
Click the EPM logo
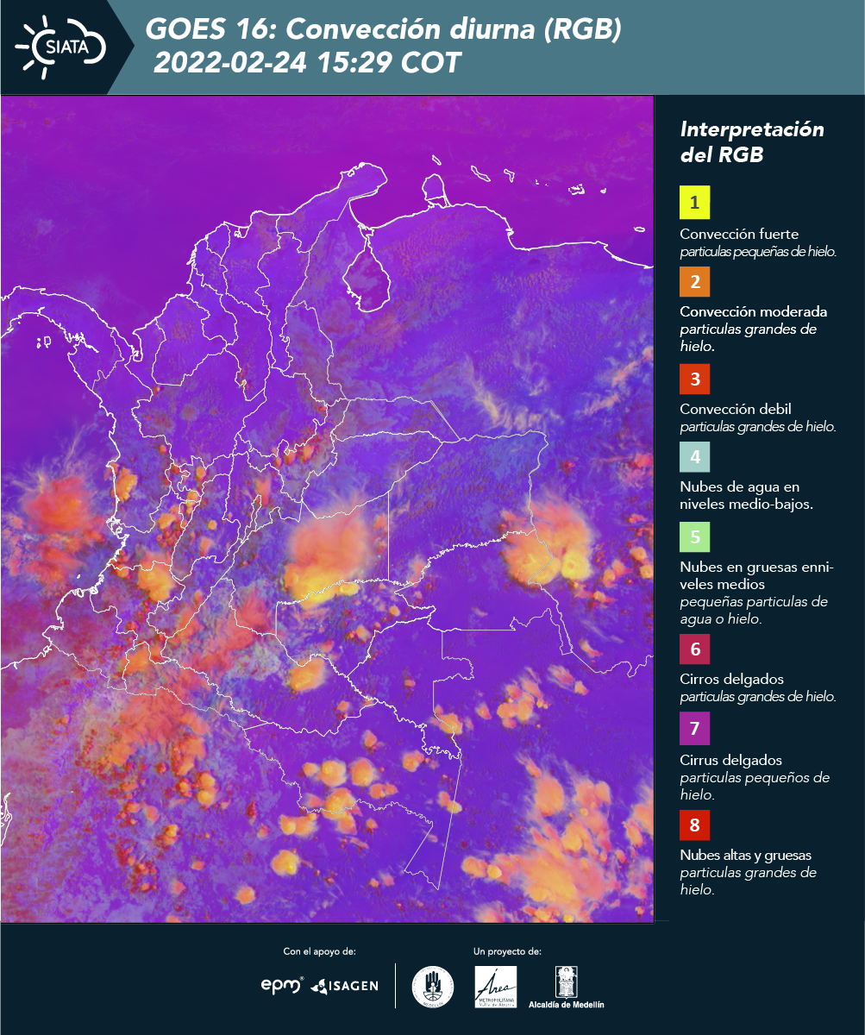click(x=282, y=985)
